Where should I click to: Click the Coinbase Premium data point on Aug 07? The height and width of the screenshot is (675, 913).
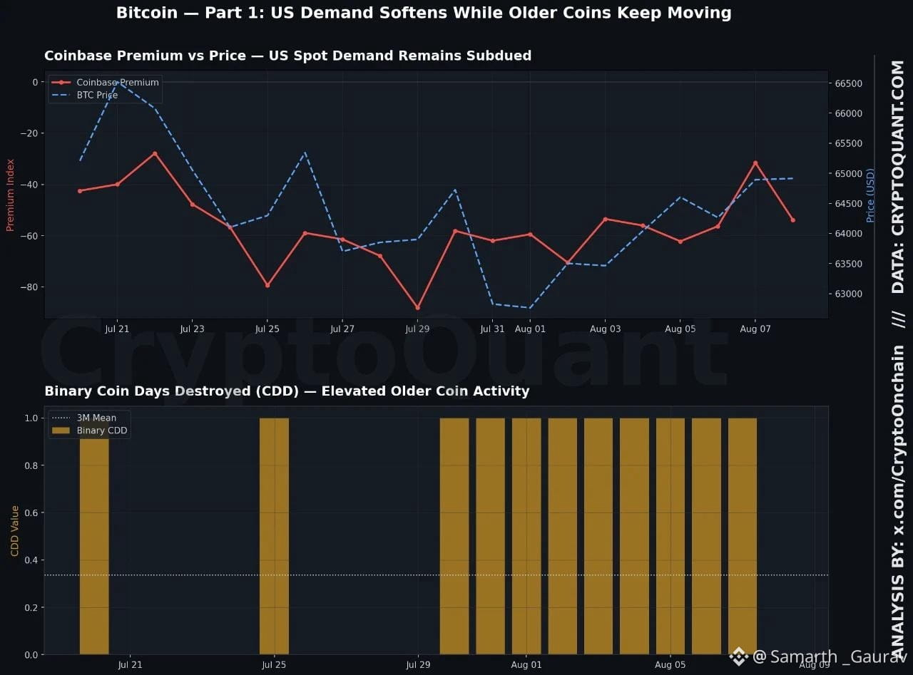pos(755,163)
